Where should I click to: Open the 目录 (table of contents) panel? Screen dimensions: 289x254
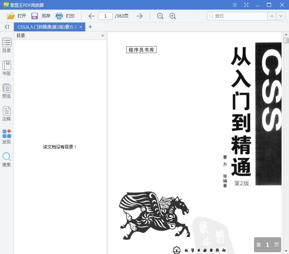[x=6, y=46]
